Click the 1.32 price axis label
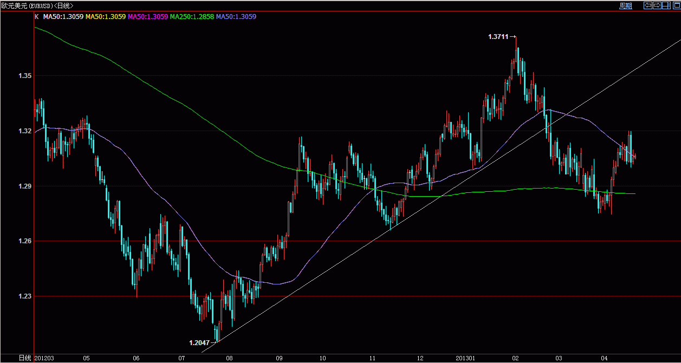The height and width of the screenshot is (363, 681). click(25, 131)
